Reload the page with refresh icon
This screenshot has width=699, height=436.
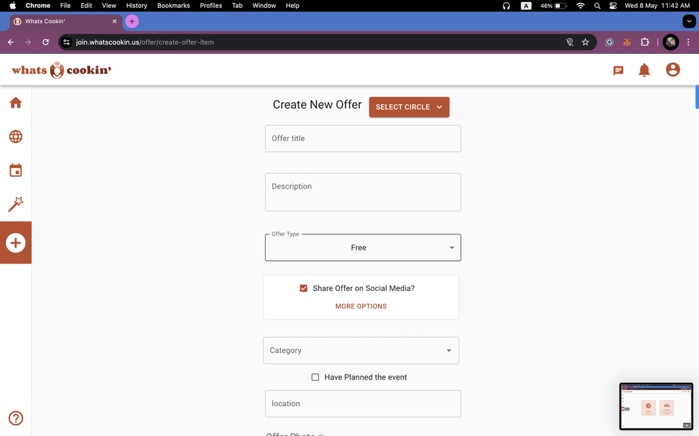pos(46,42)
